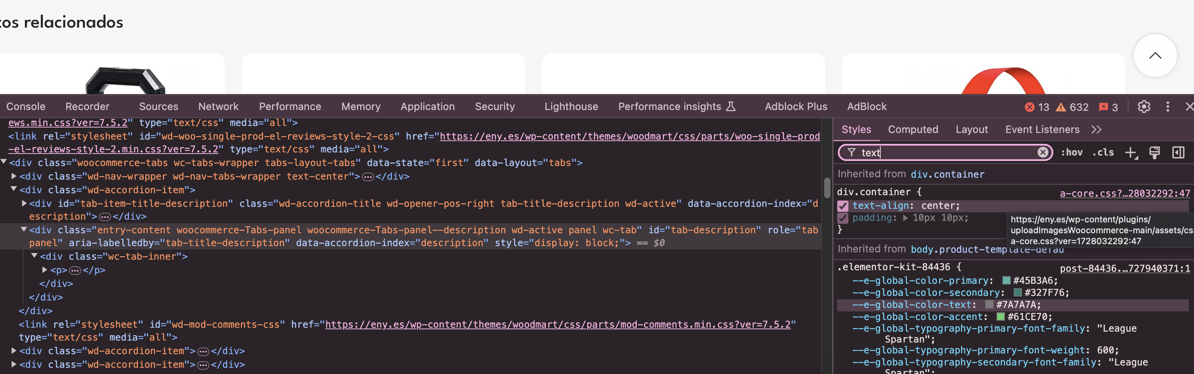This screenshot has width=1194, height=374.
Task: Expand padding shorthand triangle
Action: (905, 218)
